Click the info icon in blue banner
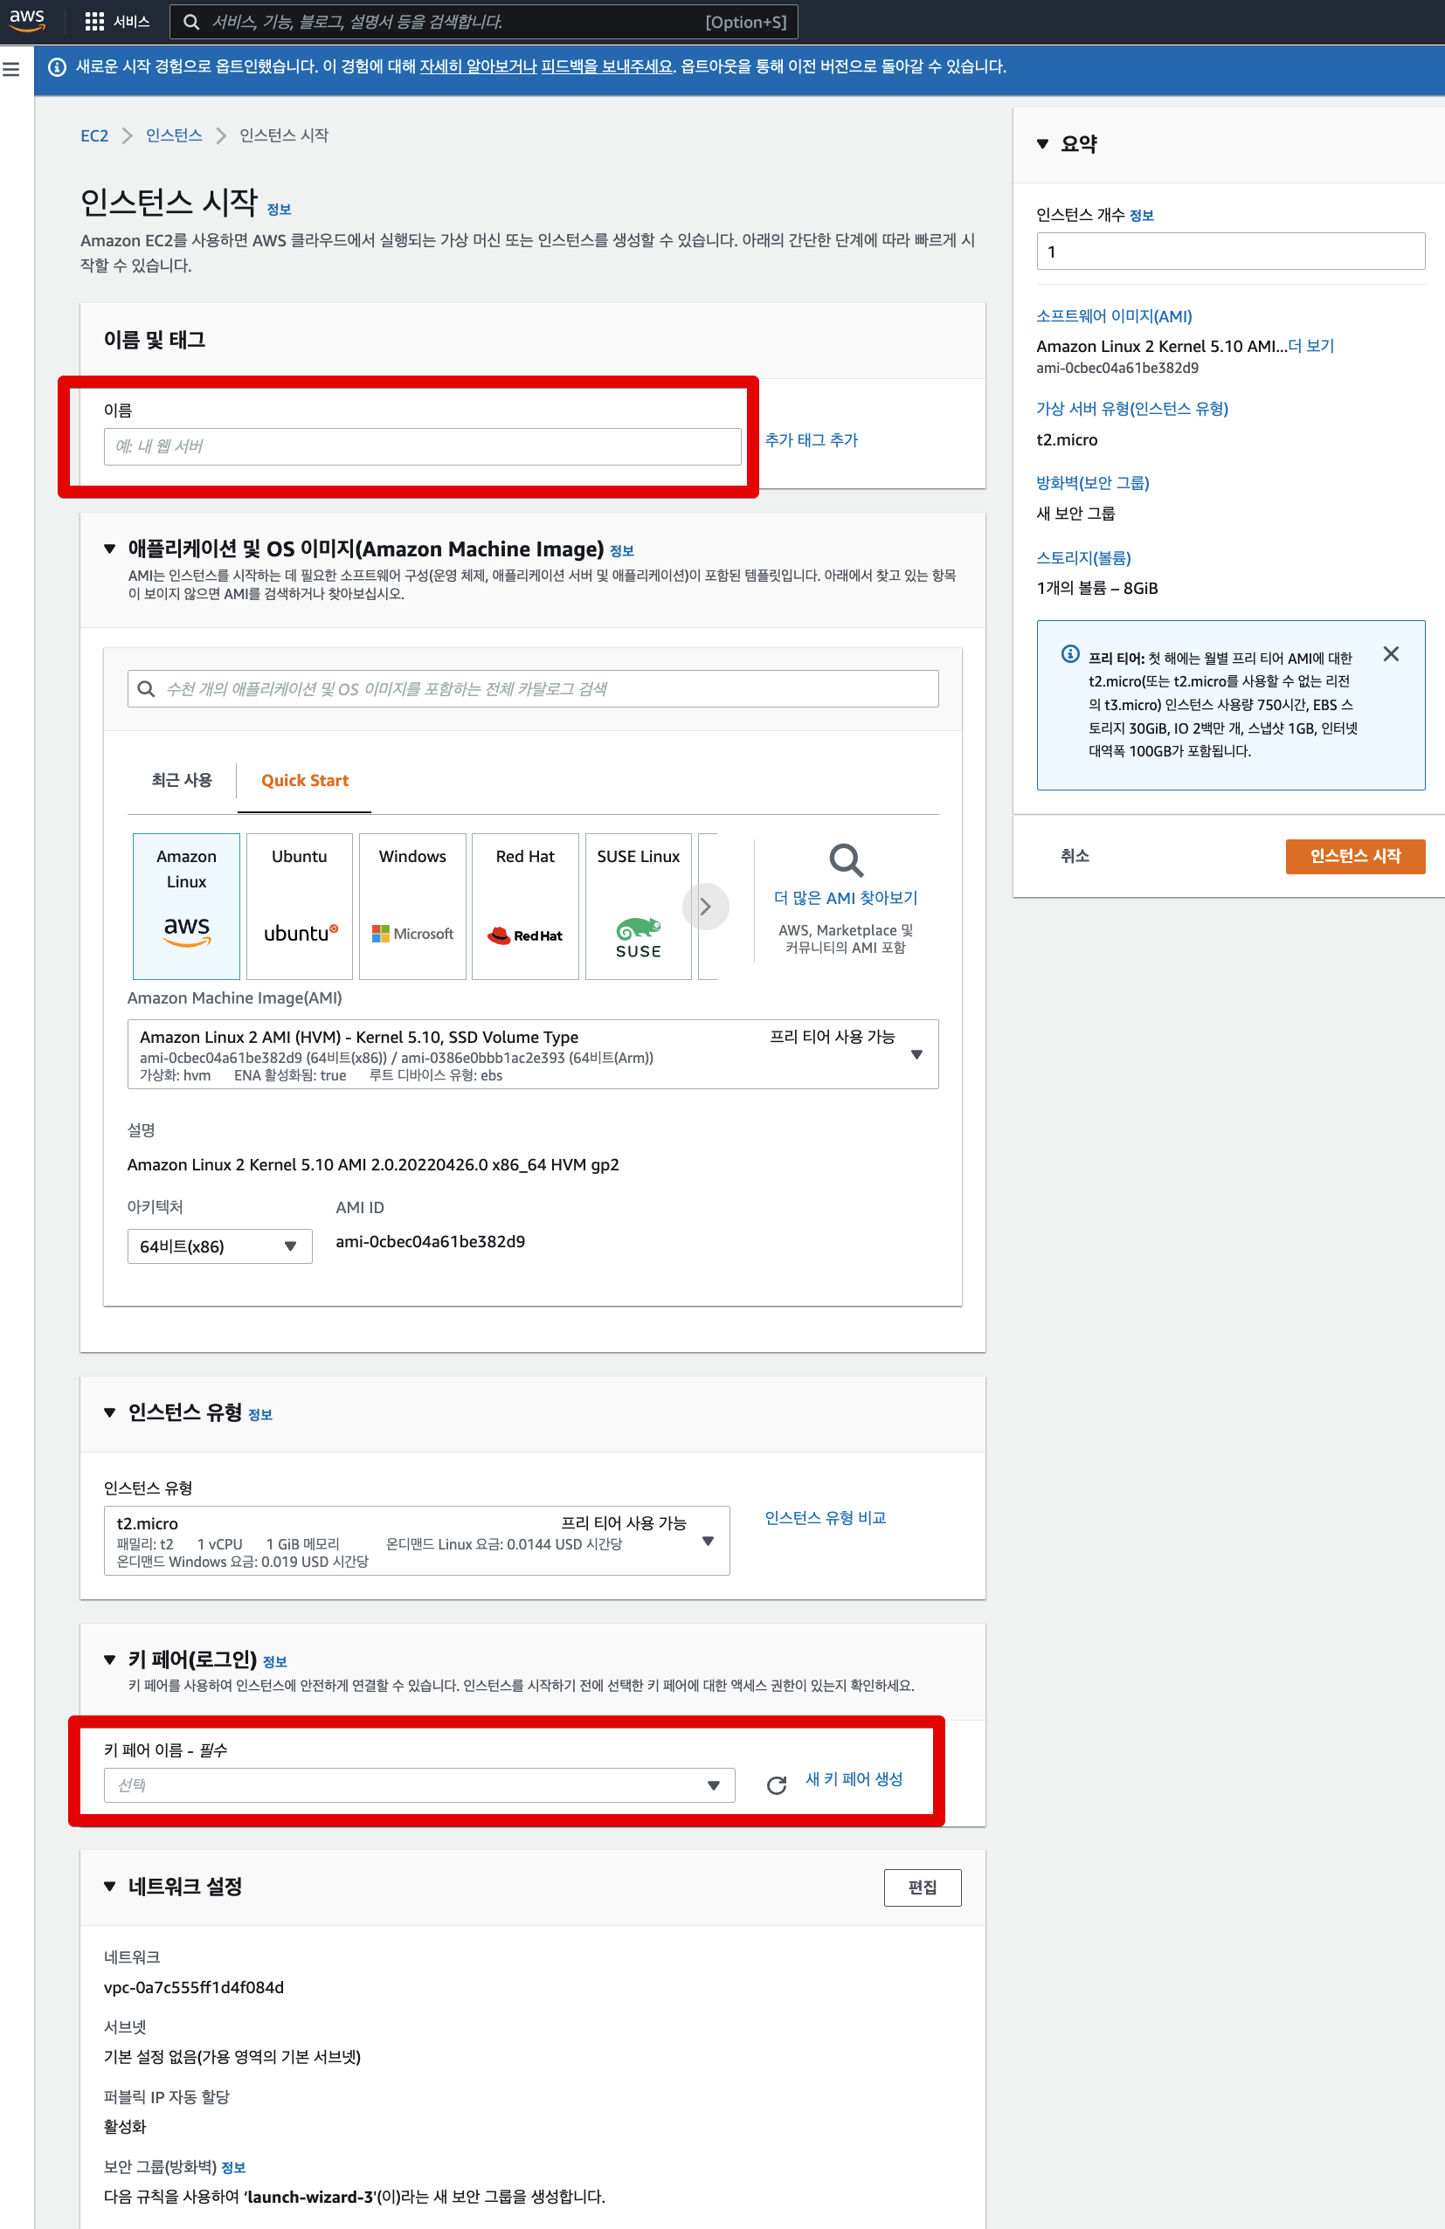 57,67
